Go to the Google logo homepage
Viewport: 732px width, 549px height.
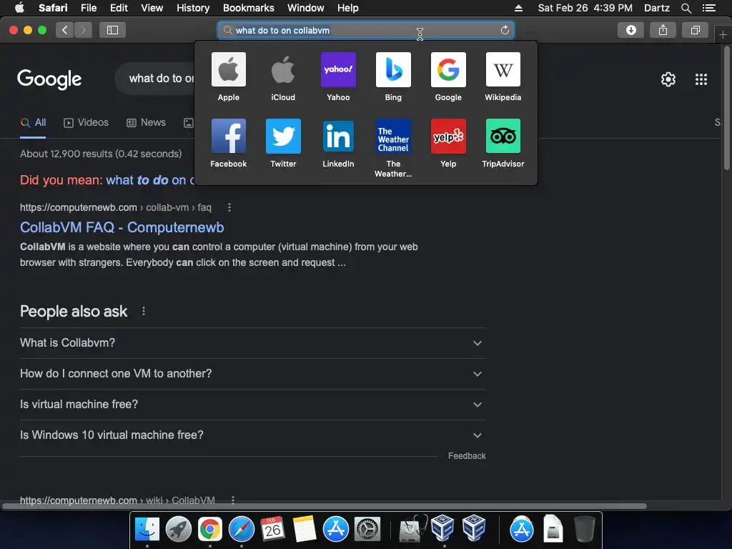tap(49, 79)
